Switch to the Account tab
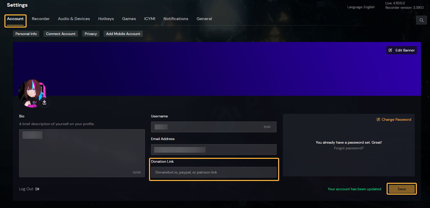This screenshot has width=430, height=208. click(x=15, y=19)
